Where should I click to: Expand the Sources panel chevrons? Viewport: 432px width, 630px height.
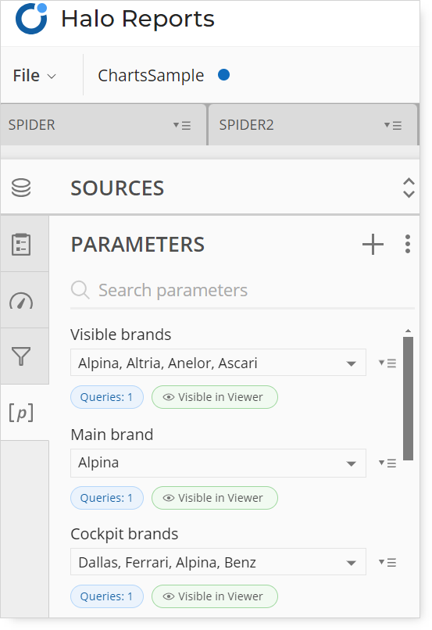pos(409,188)
